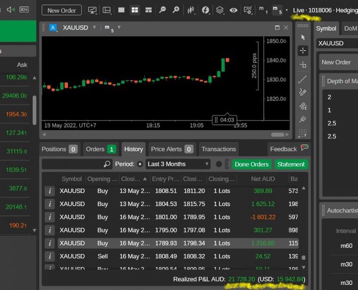
Task: Open the Positions tab
Action: pyautogui.click(x=60, y=149)
